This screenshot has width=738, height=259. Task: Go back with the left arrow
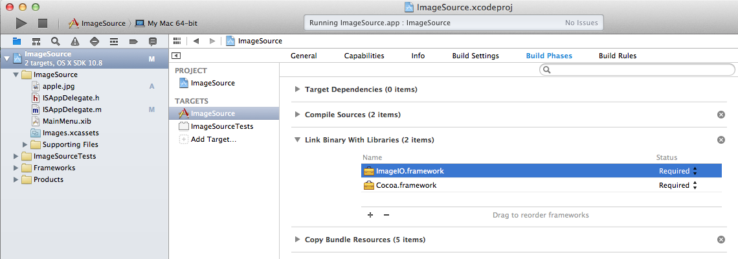(x=196, y=41)
